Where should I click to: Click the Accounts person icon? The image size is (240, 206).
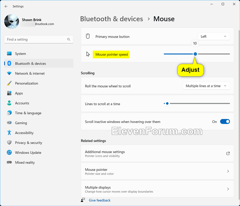point(9,103)
